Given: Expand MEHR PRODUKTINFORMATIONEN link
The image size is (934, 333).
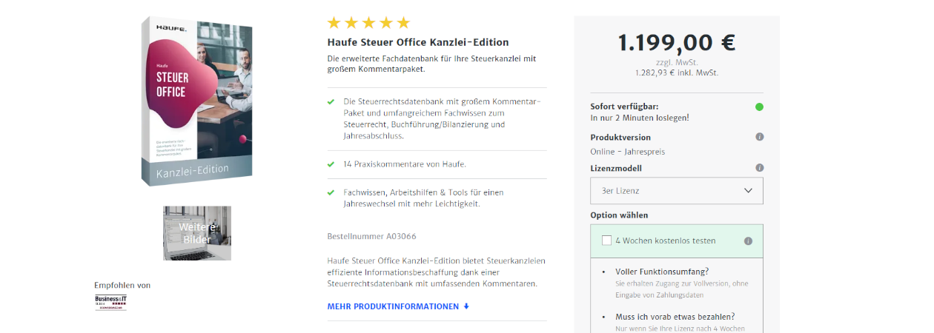Looking at the screenshot, I should click(398, 306).
